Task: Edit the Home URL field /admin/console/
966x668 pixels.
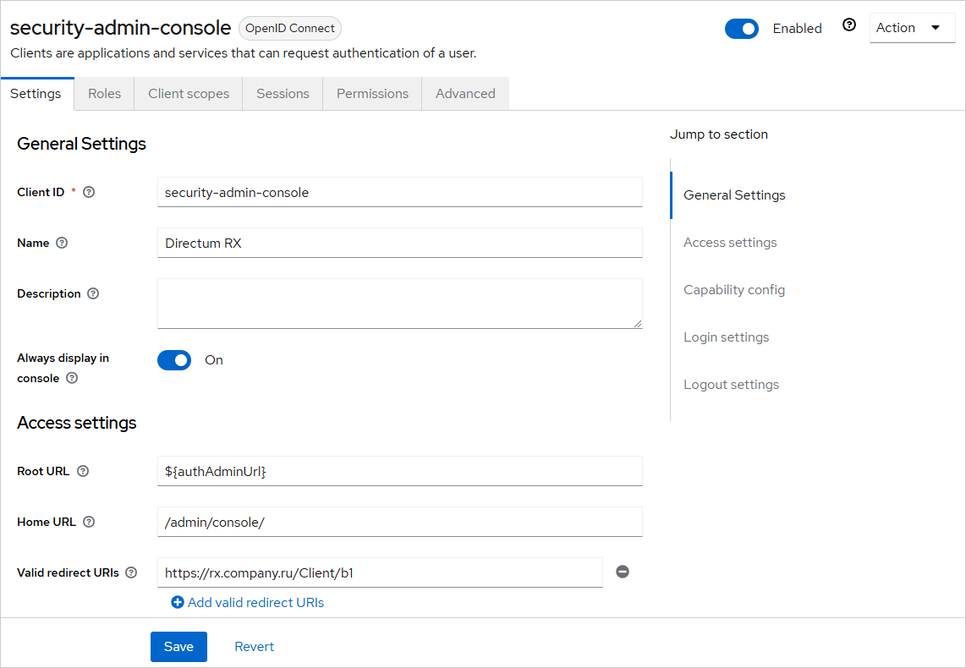Action: [x=400, y=522]
